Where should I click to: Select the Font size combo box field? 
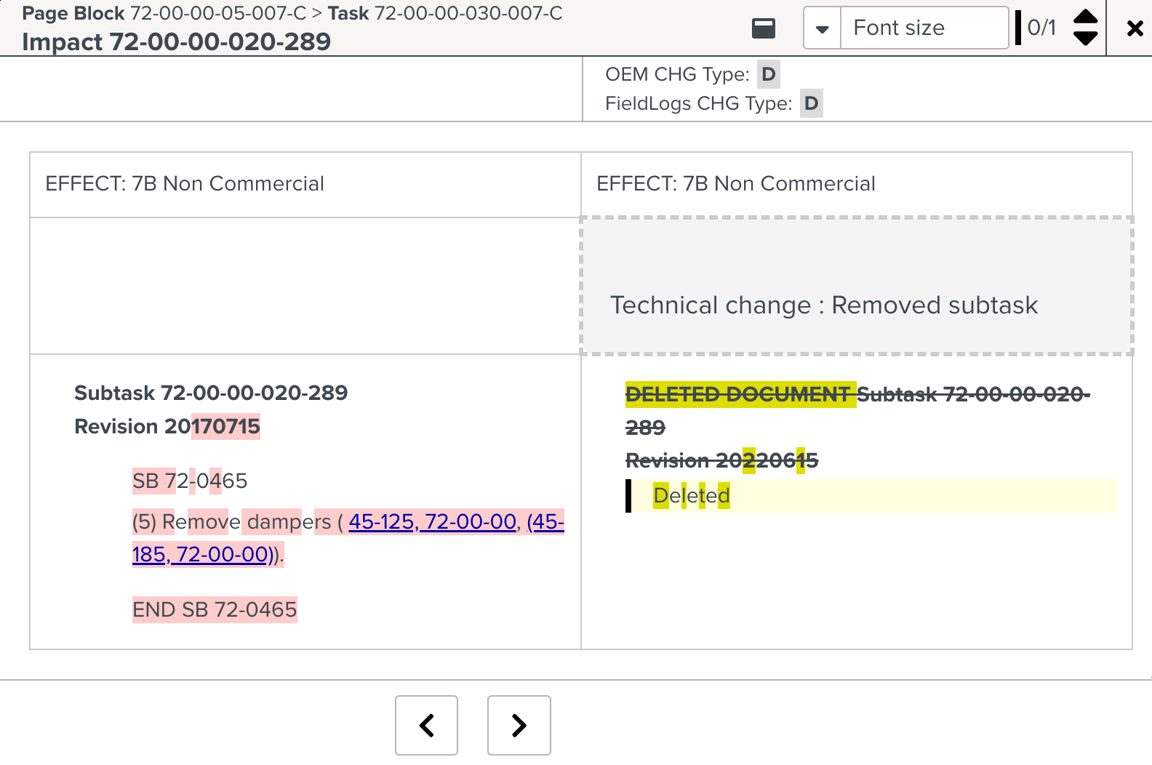pyautogui.click(x=924, y=28)
